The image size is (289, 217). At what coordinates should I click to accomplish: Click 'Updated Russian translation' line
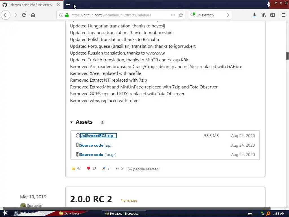pos(117,53)
